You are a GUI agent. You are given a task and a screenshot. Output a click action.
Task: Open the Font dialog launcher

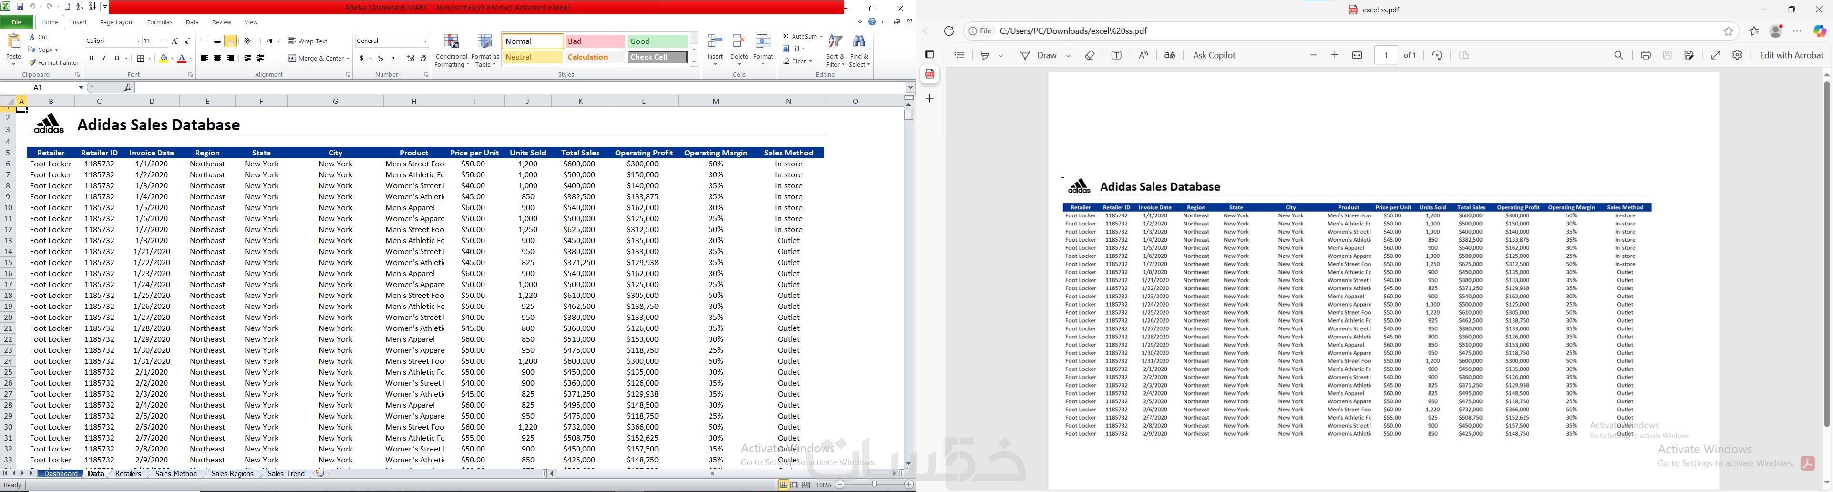(x=191, y=75)
